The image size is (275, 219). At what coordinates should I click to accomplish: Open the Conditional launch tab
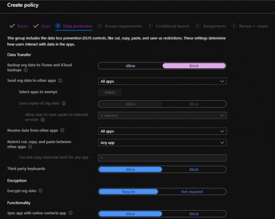pyautogui.click(x=172, y=26)
